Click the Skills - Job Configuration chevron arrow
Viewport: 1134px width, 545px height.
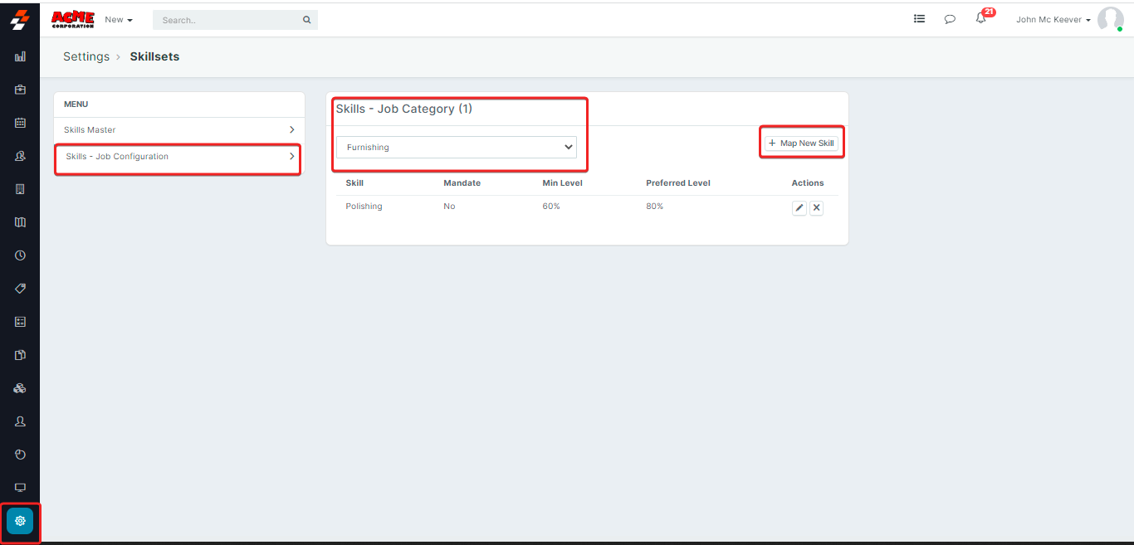pos(291,156)
